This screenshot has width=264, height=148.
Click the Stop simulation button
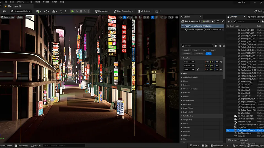[81, 11]
